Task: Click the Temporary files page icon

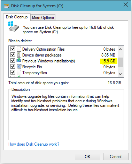Action: coord(19,72)
